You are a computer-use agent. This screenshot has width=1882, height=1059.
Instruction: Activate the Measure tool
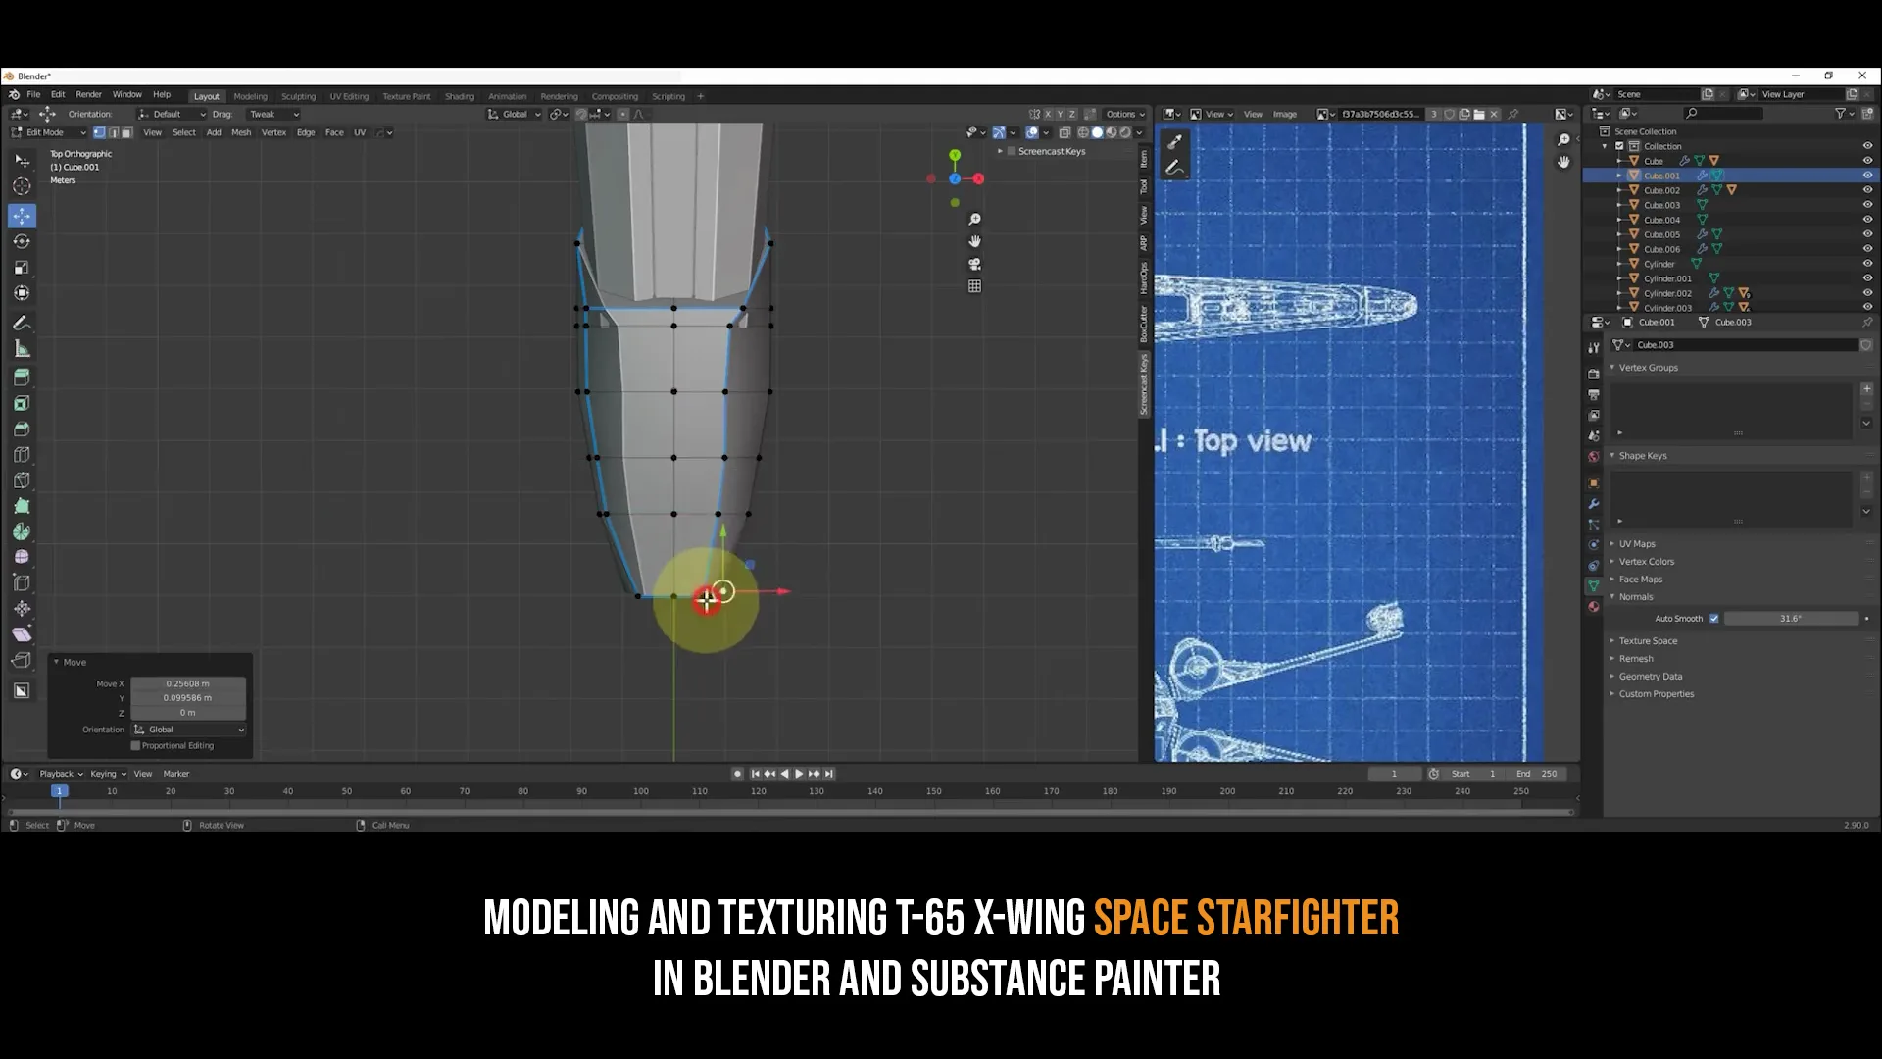click(22, 348)
